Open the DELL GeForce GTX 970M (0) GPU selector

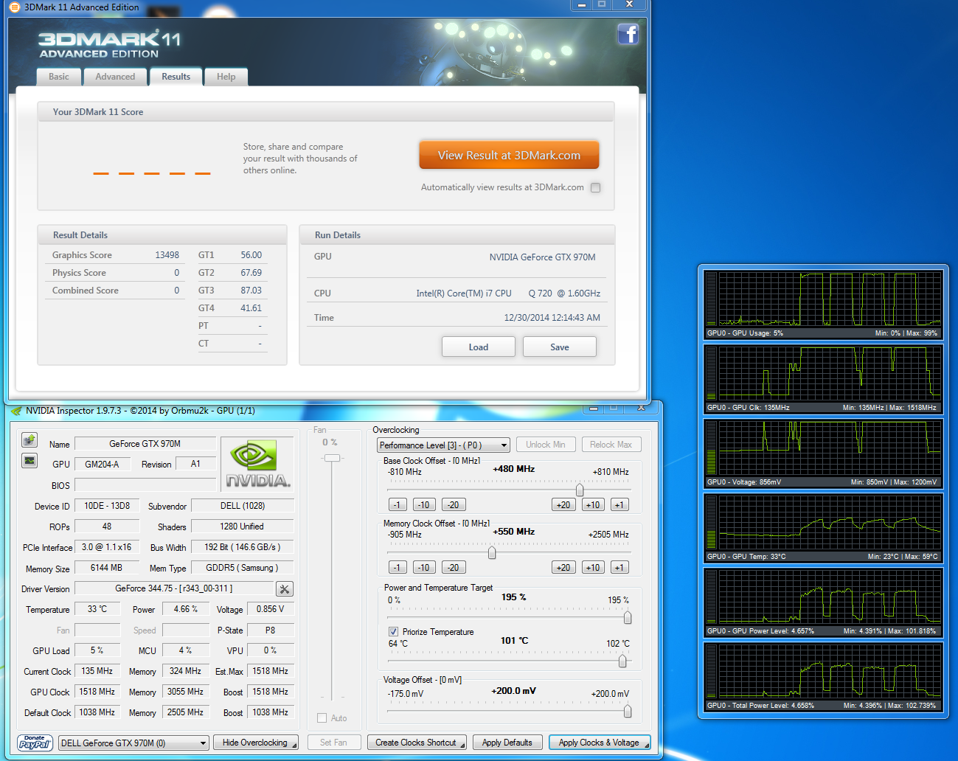[x=134, y=743]
